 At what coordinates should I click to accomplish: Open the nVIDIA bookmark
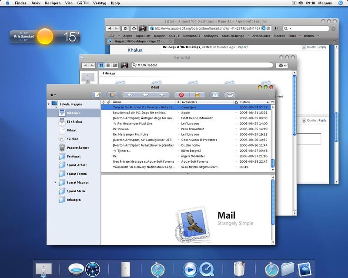(309, 36)
